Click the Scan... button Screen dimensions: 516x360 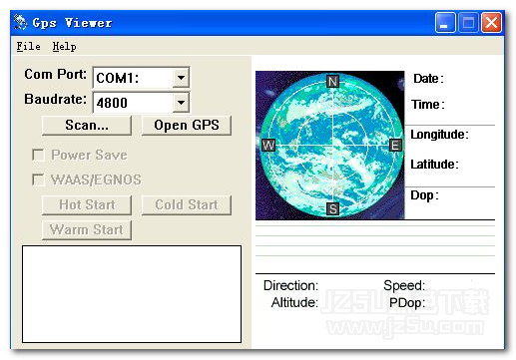click(x=87, y=125)
